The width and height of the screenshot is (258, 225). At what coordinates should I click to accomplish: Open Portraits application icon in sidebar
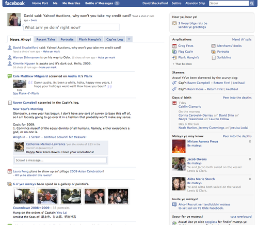coord(213,52)
